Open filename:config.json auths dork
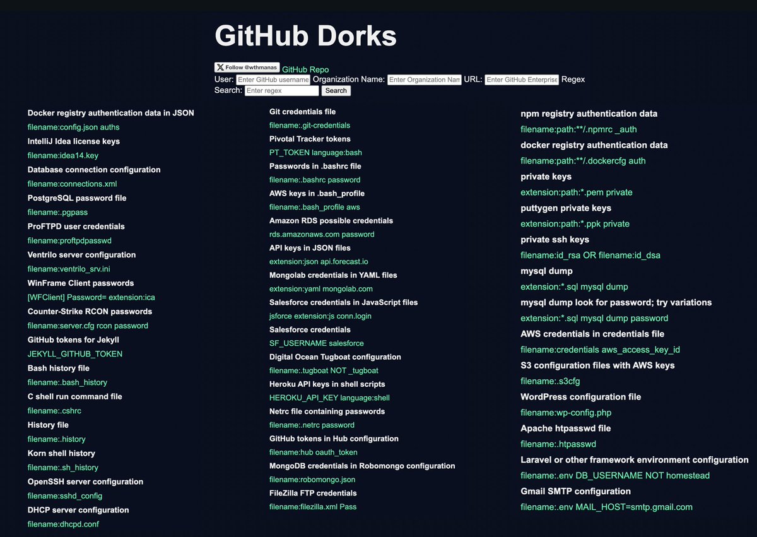Screen dimensions: 757x537 (x=73, y=127)
